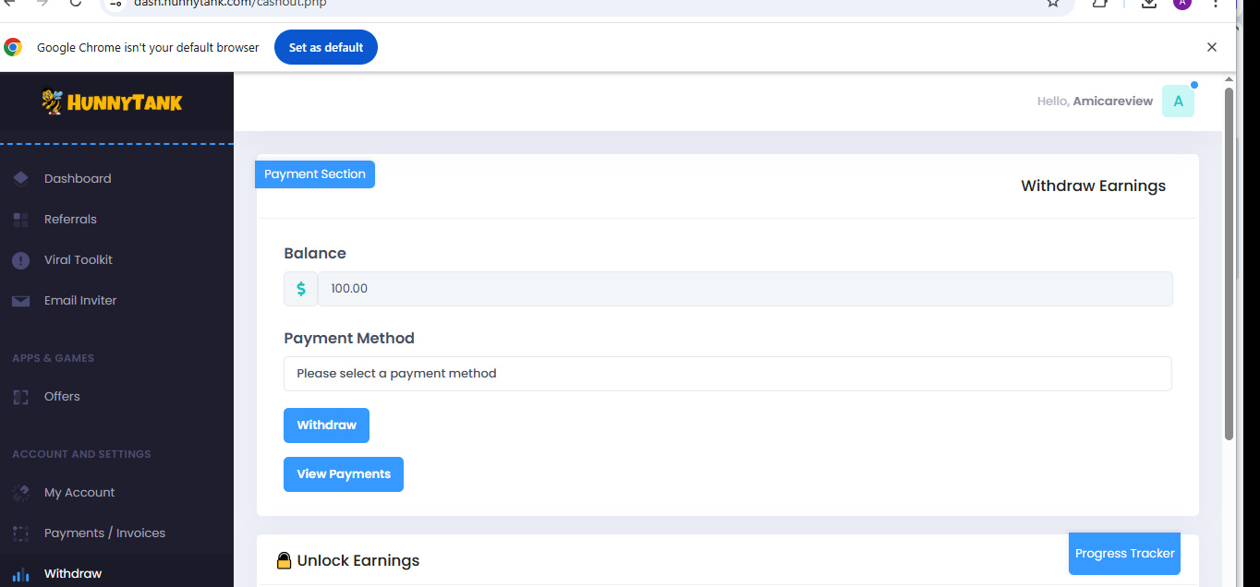Click the Withdraw Earnings heading
The height and width of the screenshot is (587, 1260).
[x=1093, y=186]
